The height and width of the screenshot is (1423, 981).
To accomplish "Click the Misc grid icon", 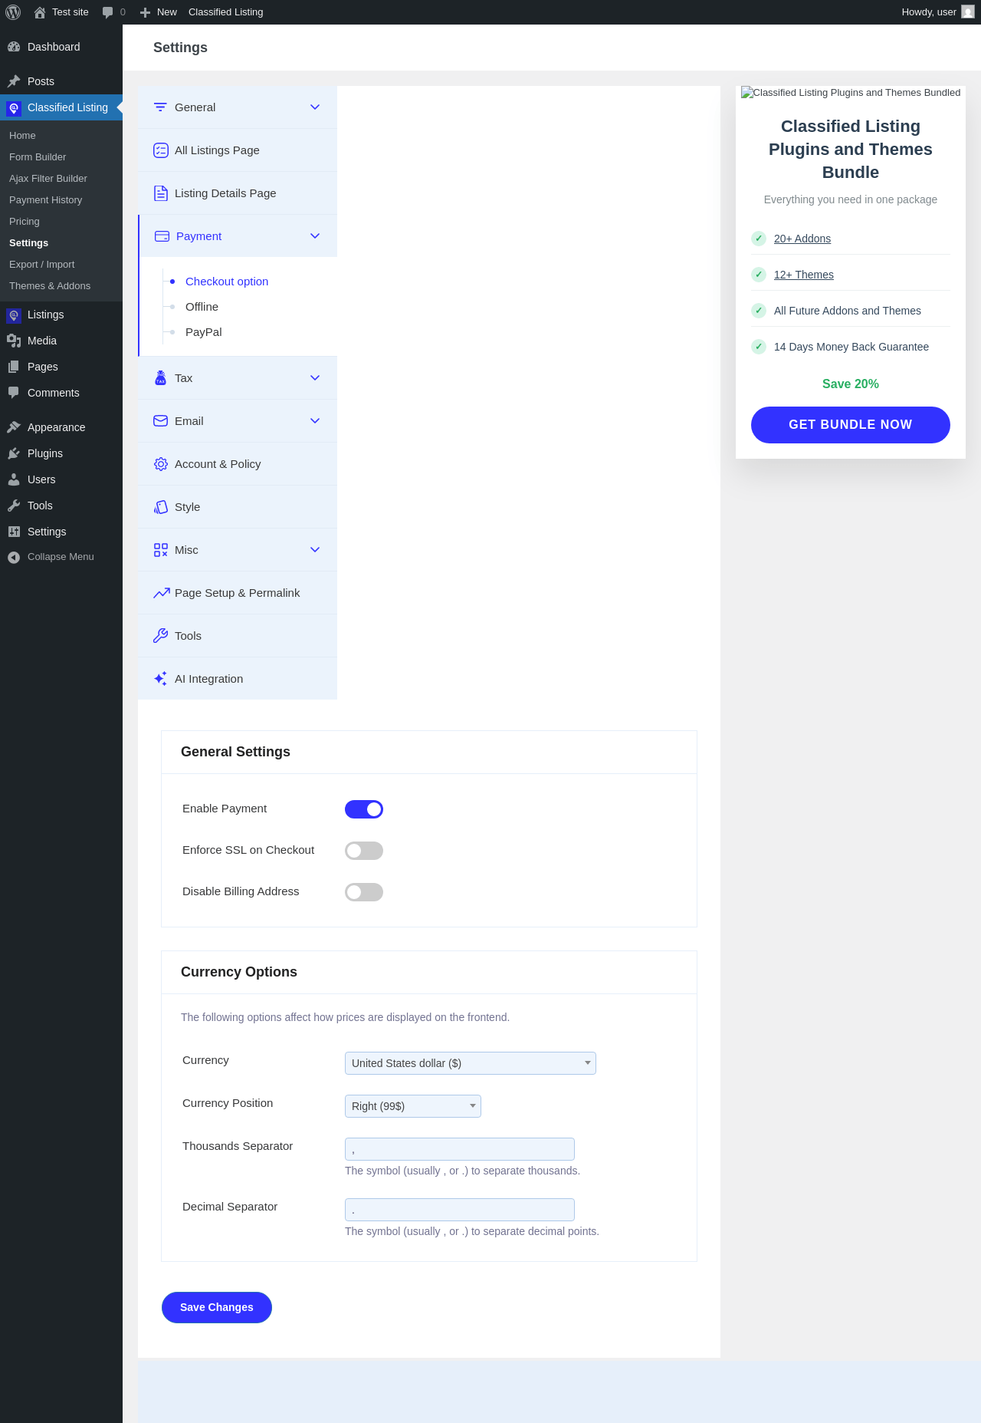I will [x=161, y=550].
